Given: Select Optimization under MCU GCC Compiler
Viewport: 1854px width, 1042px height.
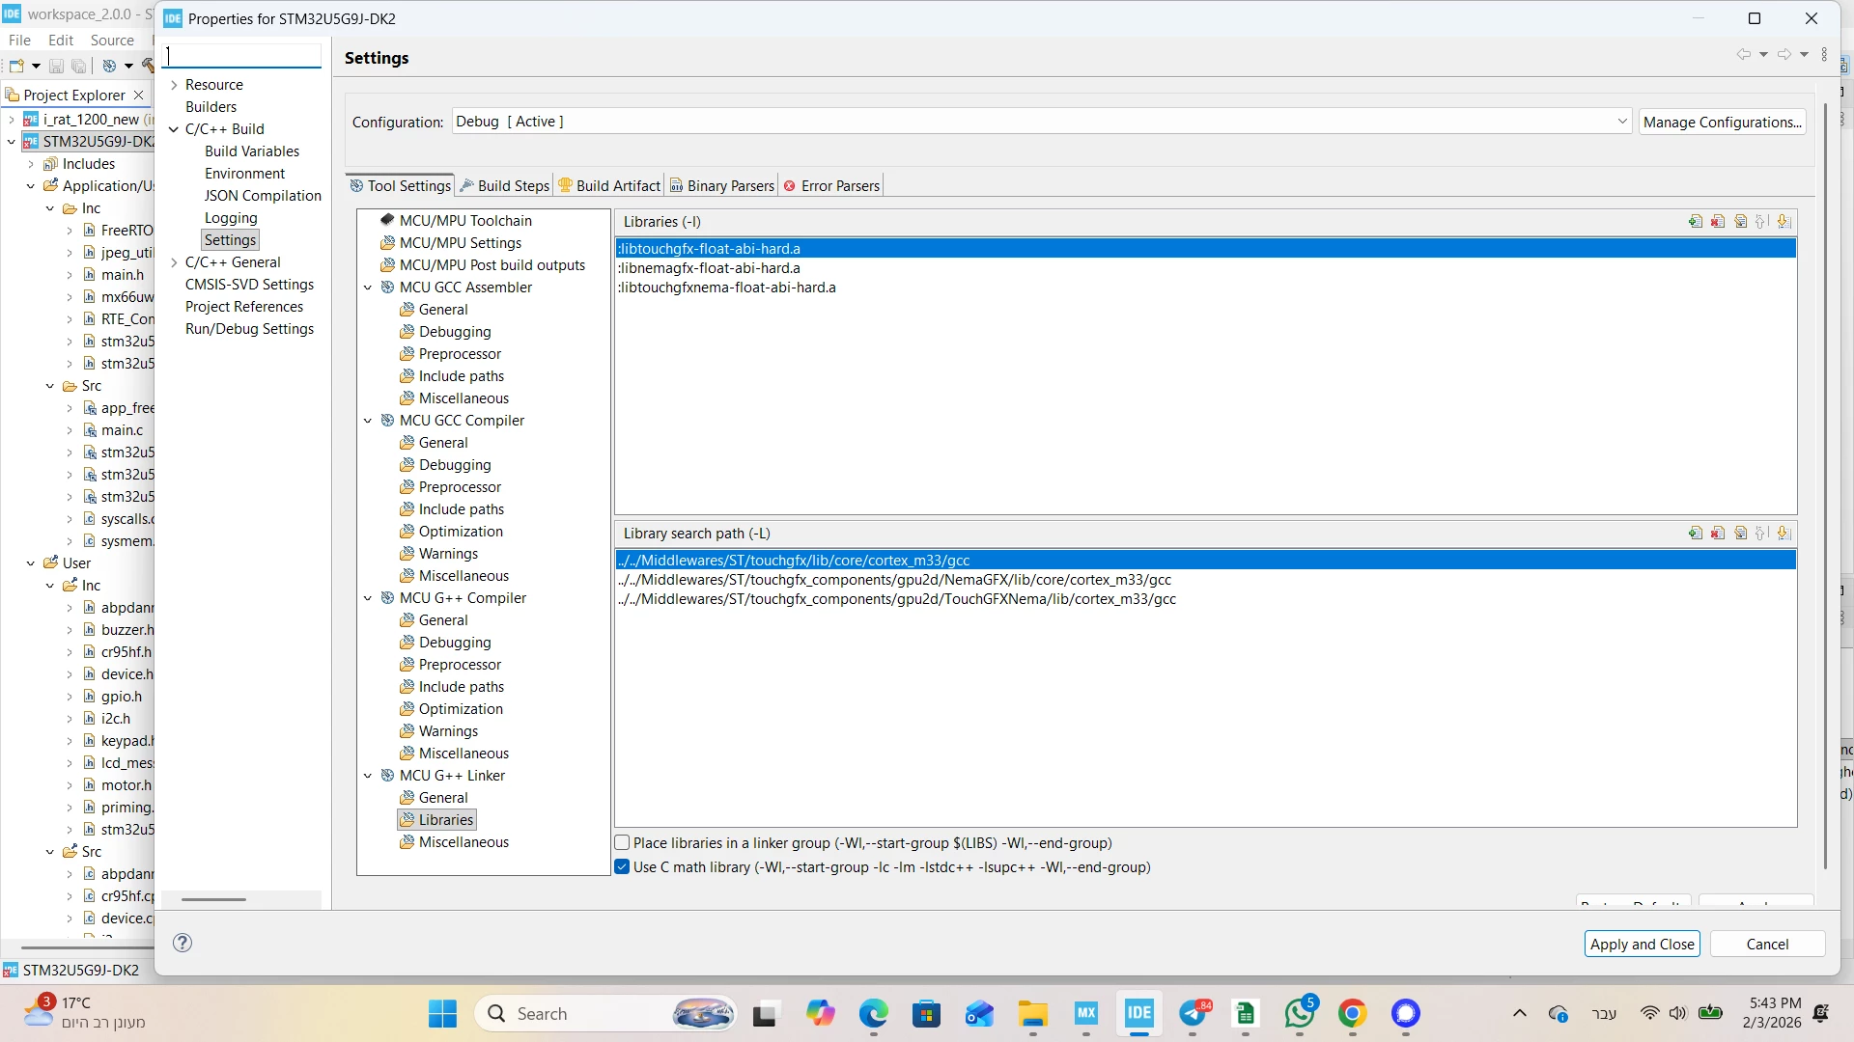Looking at the screenshot, I should click(461, 532).
